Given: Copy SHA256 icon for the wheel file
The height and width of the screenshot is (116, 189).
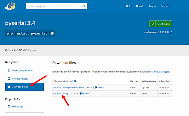Looking at the screenshot, I should pyautogui.click(x=96, y=87).
